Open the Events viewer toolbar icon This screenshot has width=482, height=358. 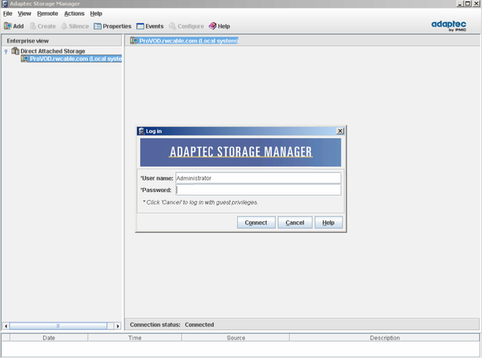[140, 26]
